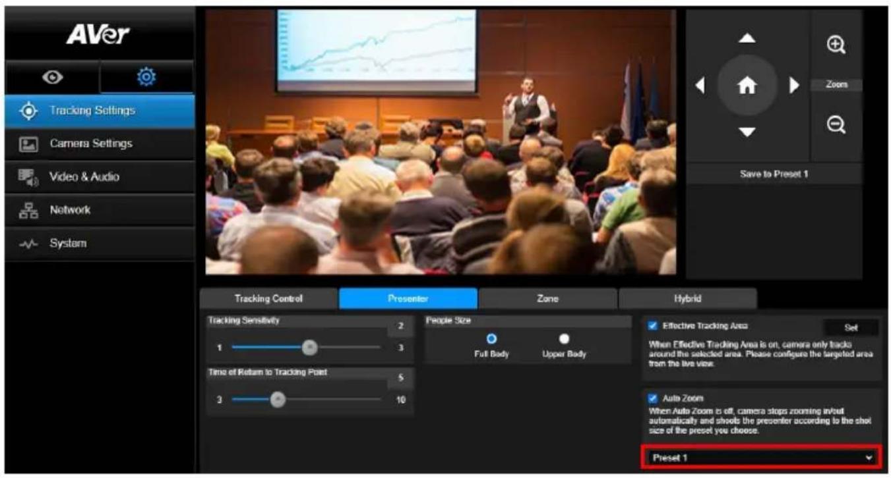
Task: Switch to the Zone tab
Action: (x=548, y=298)
